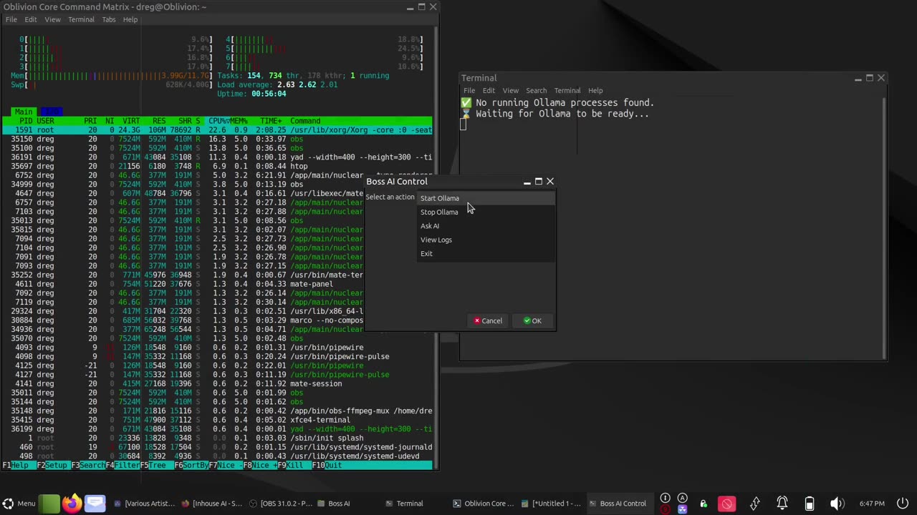The height and width of the screenshot is (515, 917).
Task: Toggle F5 Tree view in htop
Action: pyautogui.click(x=158, y=465)
